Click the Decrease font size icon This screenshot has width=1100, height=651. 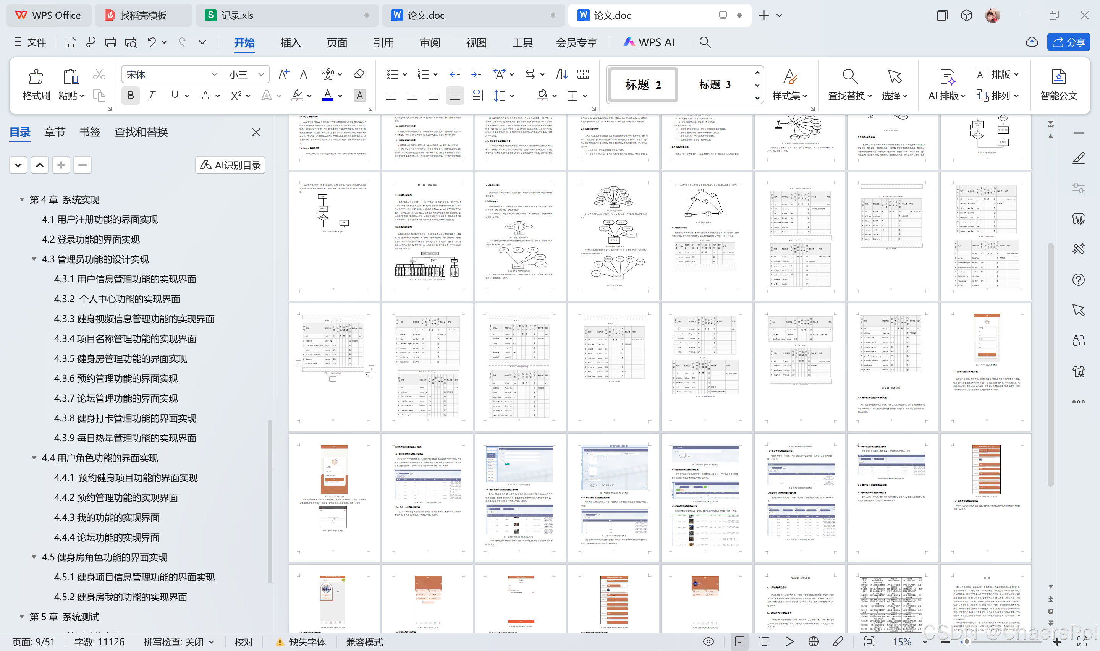pos(305,74)
